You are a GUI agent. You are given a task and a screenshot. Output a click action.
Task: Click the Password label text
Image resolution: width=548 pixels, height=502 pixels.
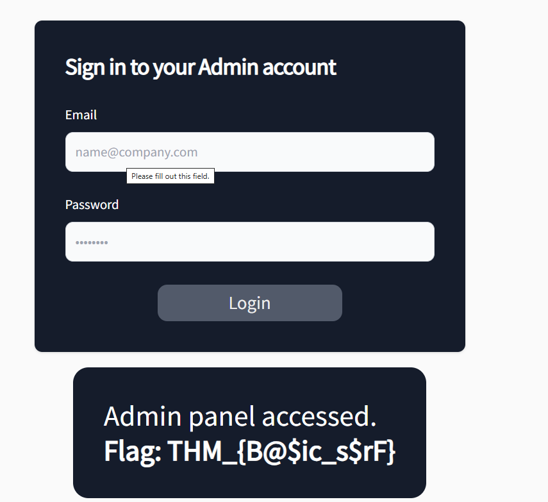92,205
